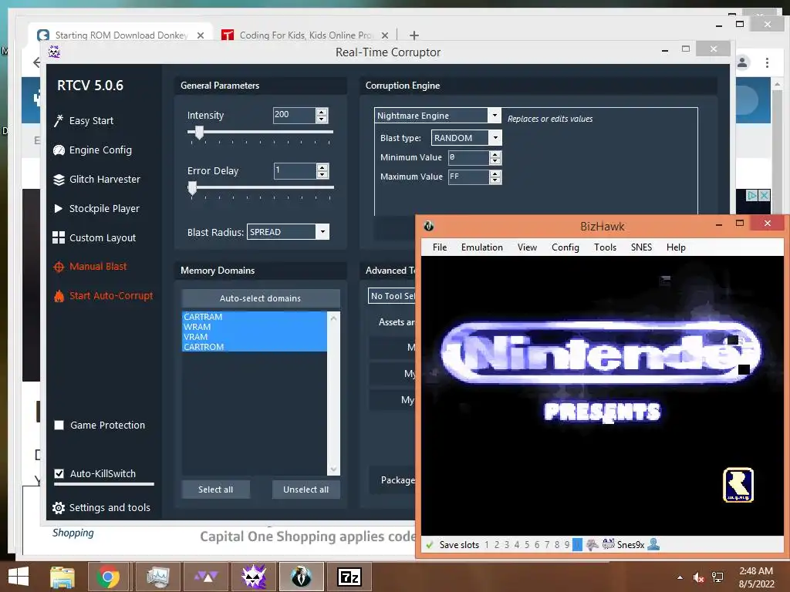The height and width of the screenshot is (592, 790).
Task: Increase Minimum Value with up arrow
Action: pos(495,154)
